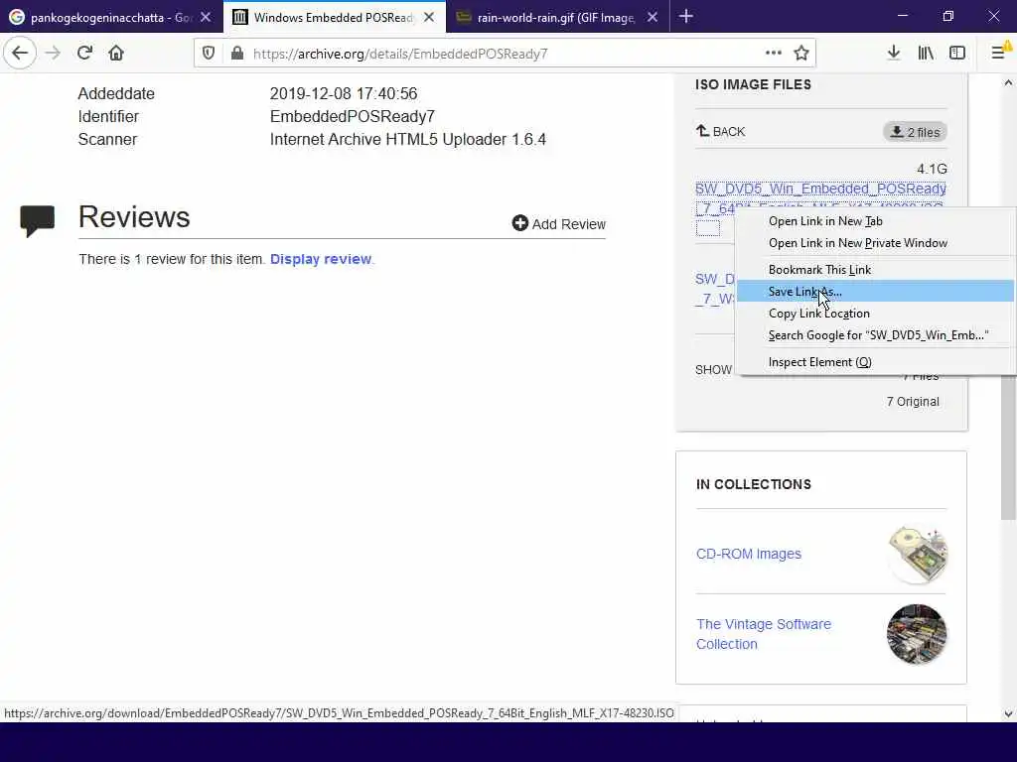Click the Vintage Software Collection thumbnail

click(917, 634)
